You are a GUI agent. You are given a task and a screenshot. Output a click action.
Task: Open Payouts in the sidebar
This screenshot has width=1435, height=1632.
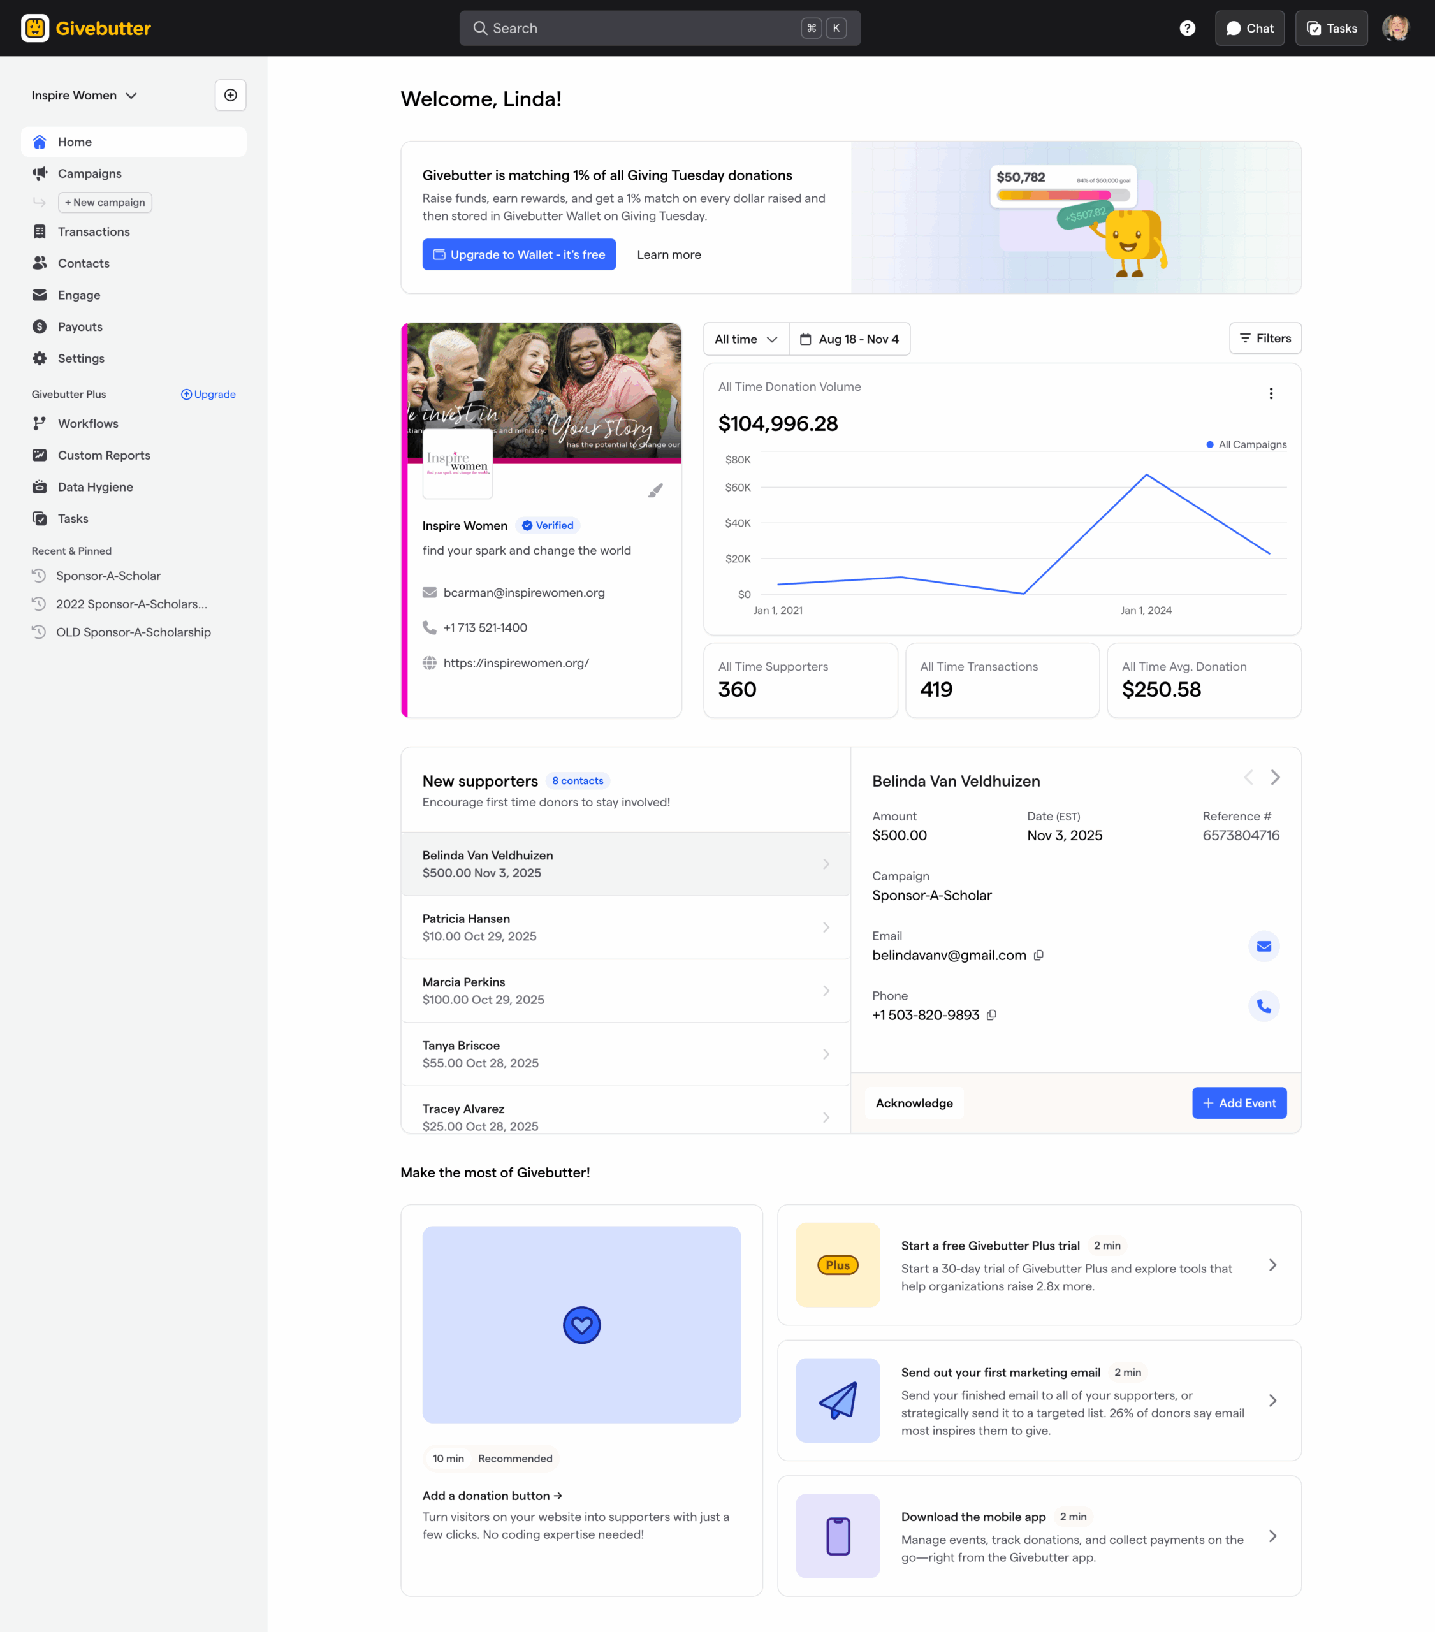(x=80, y=326)
